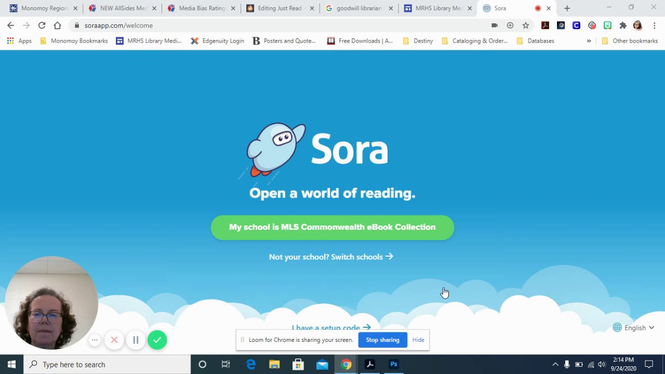Open Mail app from taskbar
This screenshot has height=374, width=665.
point(322,364)
